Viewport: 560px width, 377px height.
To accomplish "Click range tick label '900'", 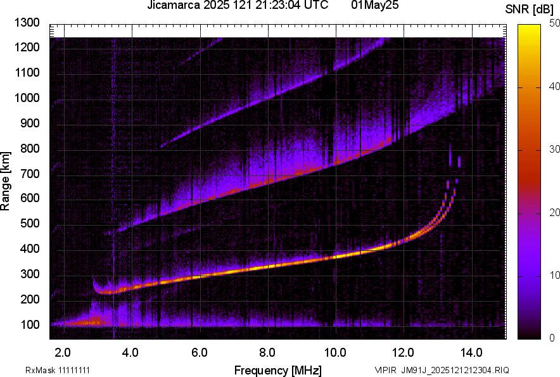I will click(x=30, y=123).
